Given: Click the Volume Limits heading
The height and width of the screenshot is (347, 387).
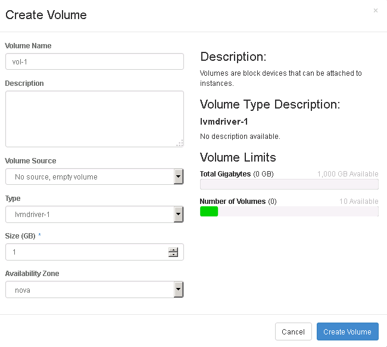Looking at the screenshot, I should pos(238,157).
